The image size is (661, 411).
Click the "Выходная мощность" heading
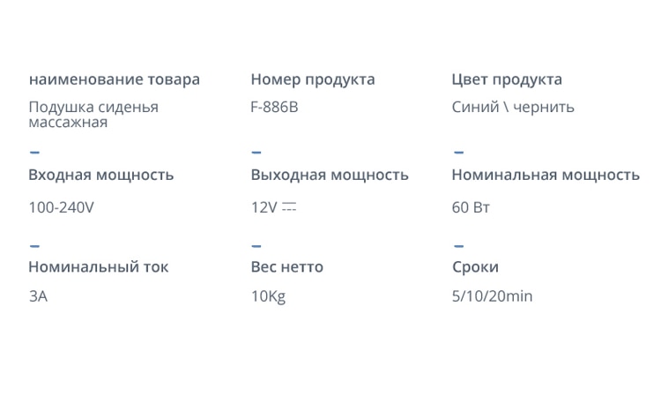pos(330,175)
